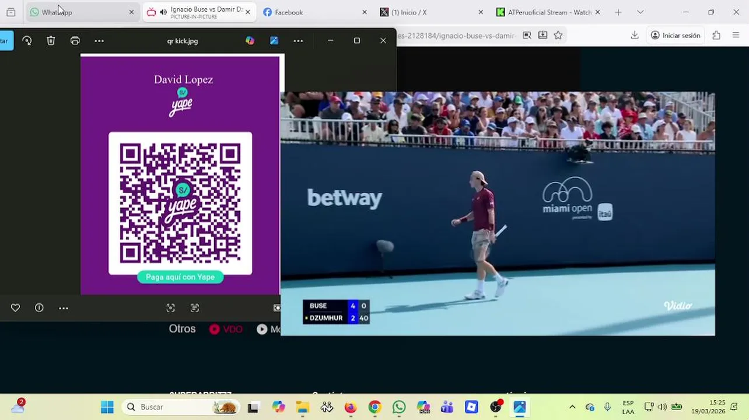Click the blue edit button in Photos
Screen dimensions: 749x420
tap(6, 41)
